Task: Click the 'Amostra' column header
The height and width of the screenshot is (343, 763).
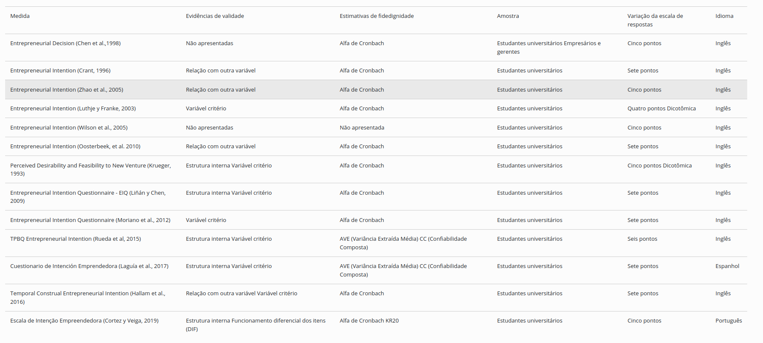Action: (508, 16)
